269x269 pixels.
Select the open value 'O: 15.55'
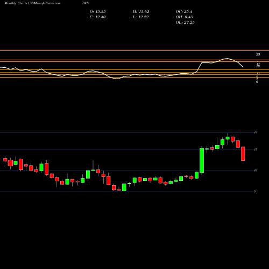point(98,12)
